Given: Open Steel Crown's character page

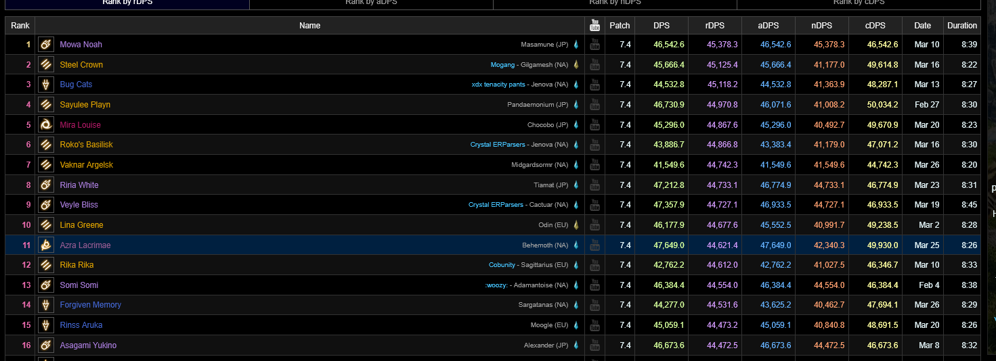Looking at the screenshot, I should click(x=81, y=65).
